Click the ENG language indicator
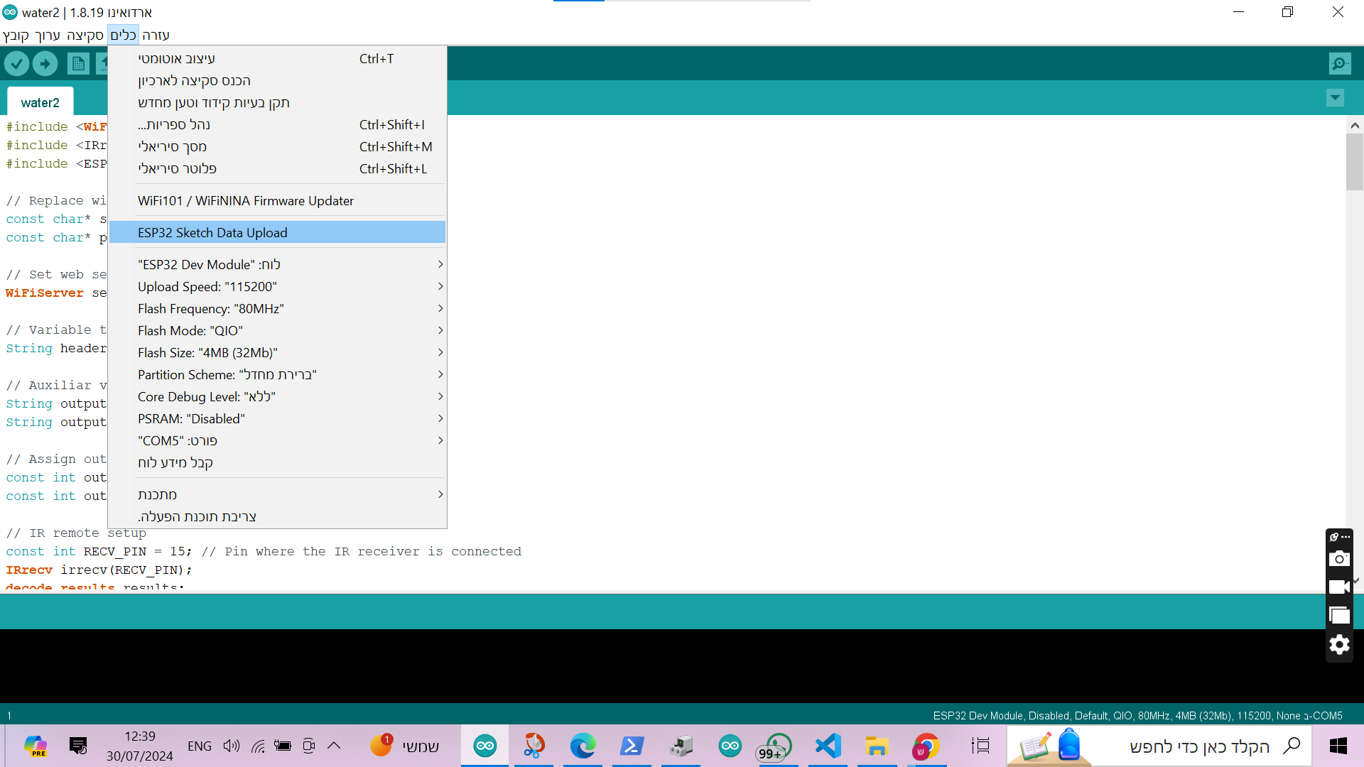 (x=200, y=746)
